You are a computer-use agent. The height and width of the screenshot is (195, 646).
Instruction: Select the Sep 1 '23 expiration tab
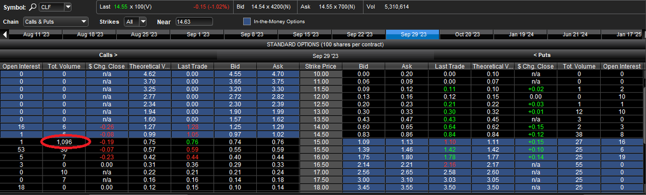tap(198, 34)
